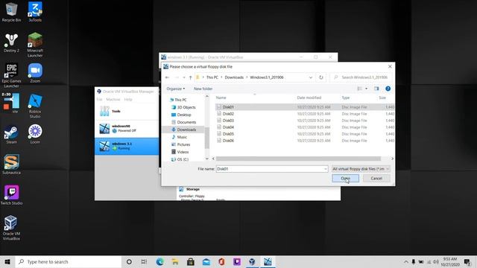Cancel the floppy disk file dialog
The height and width of the screenshot is (268, 477).
point(376,179)
